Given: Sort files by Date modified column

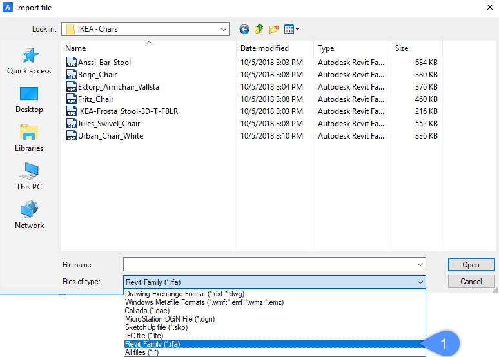Looking at the screenshot, I should [264, 48].
